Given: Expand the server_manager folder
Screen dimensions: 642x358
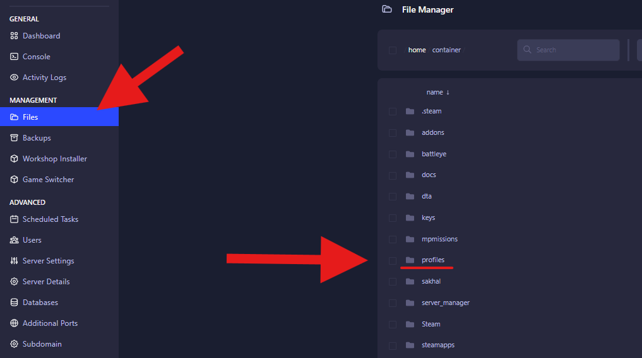Looking at the screenshot, I should (445, 303).
